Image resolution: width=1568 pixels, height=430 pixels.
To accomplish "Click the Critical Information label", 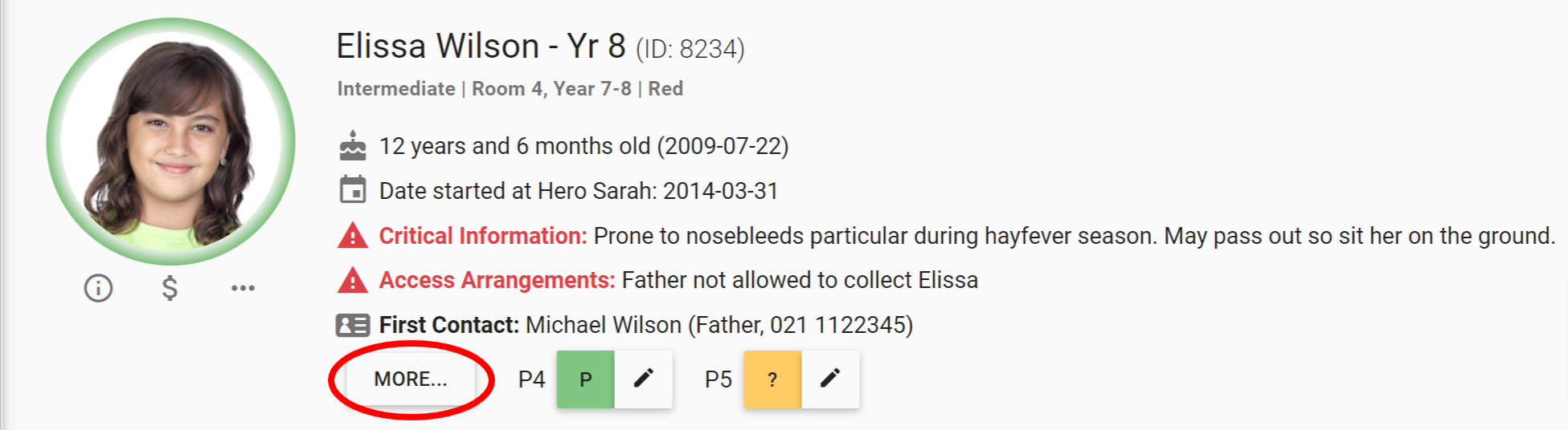I will (x=483, y=236).
